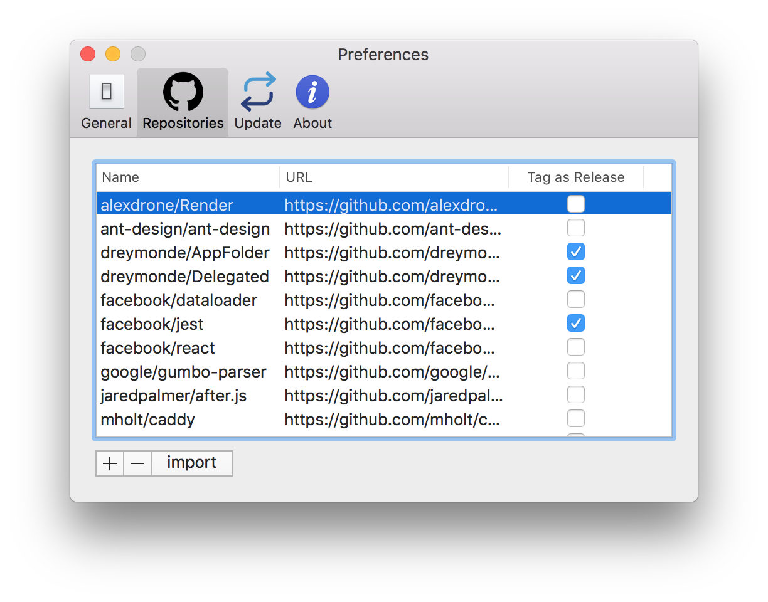This screenshot has height=602, width=768.
Task: Click the URL cell for google/gumbo-parser
Action: click(x=393, y=372)
